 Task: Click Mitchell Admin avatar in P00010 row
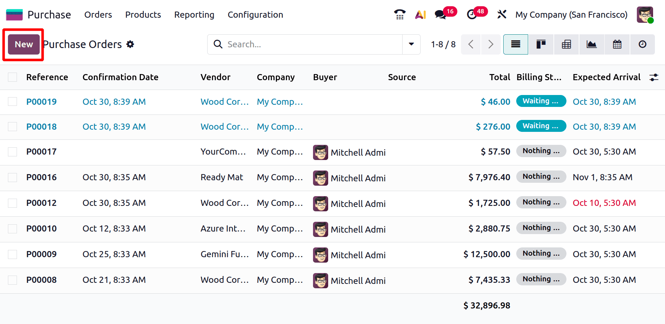click(x=321, y=229)
